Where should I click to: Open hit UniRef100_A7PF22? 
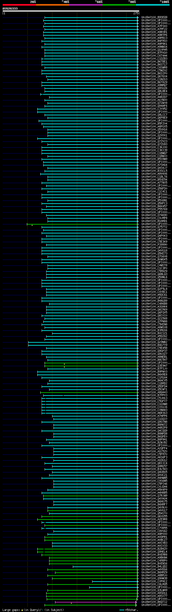tap(154, 29)
